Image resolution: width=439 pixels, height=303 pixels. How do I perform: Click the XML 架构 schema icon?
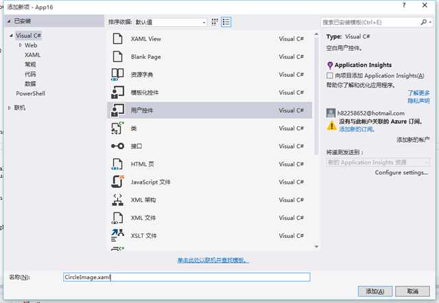click(117, 199)
